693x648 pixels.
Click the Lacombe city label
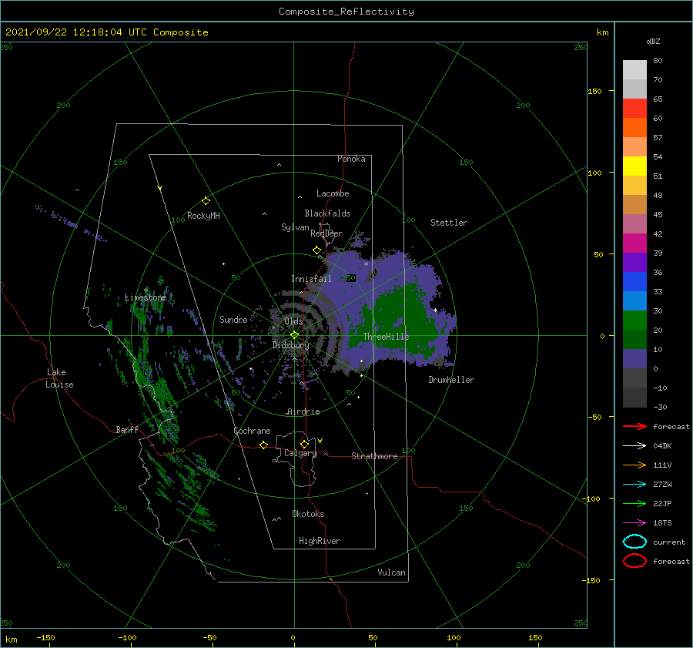click(333, 193)
